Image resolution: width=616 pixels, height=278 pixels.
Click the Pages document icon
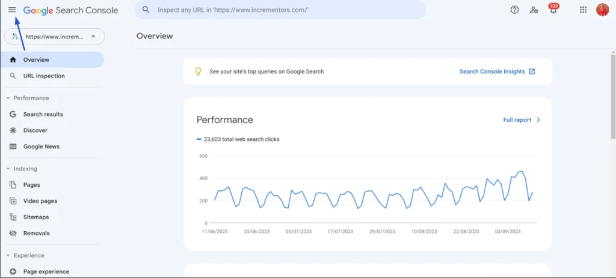[13, 185]
